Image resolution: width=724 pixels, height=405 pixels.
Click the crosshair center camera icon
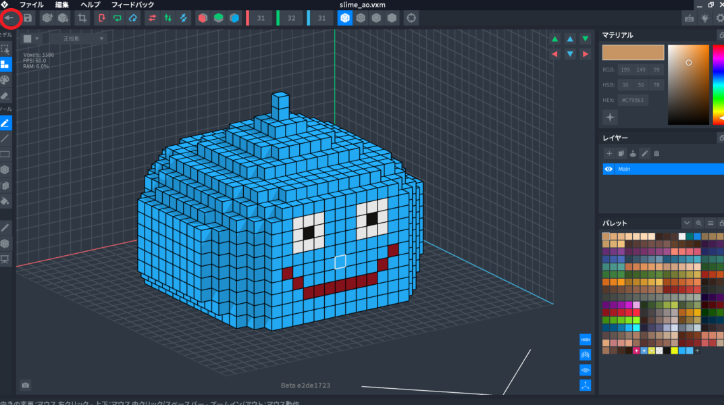pos(411,18)
